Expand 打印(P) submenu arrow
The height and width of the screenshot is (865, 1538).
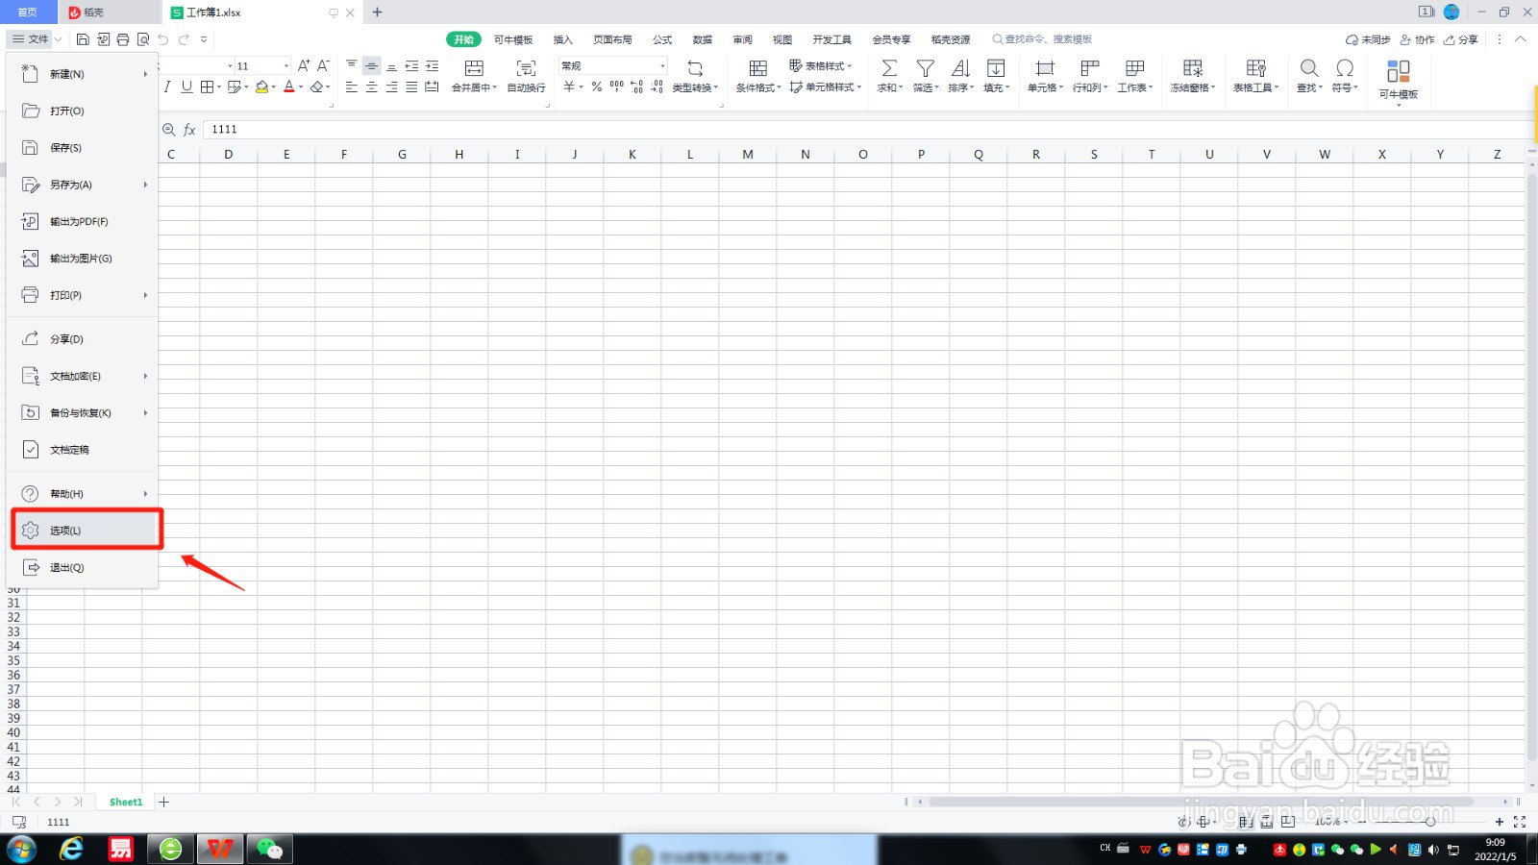pos(146,295)
